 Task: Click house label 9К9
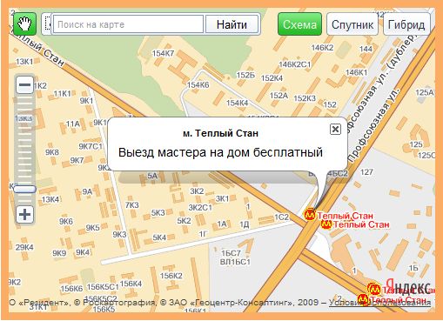coord(59,253)
